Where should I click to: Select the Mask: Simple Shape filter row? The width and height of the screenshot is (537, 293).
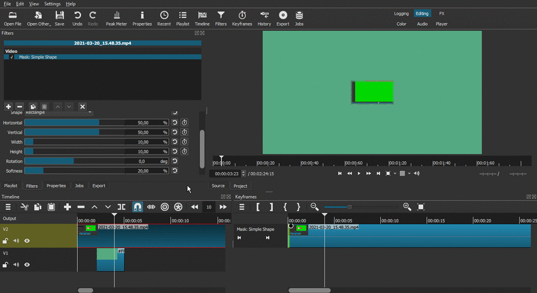point(102,57)
